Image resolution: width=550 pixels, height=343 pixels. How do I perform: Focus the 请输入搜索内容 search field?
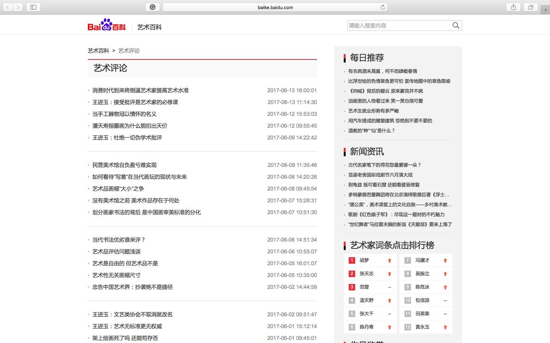coord(399,26)
